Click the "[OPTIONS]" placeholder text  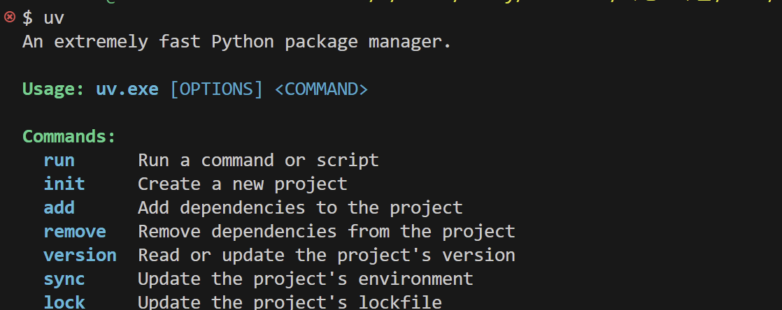216,89
